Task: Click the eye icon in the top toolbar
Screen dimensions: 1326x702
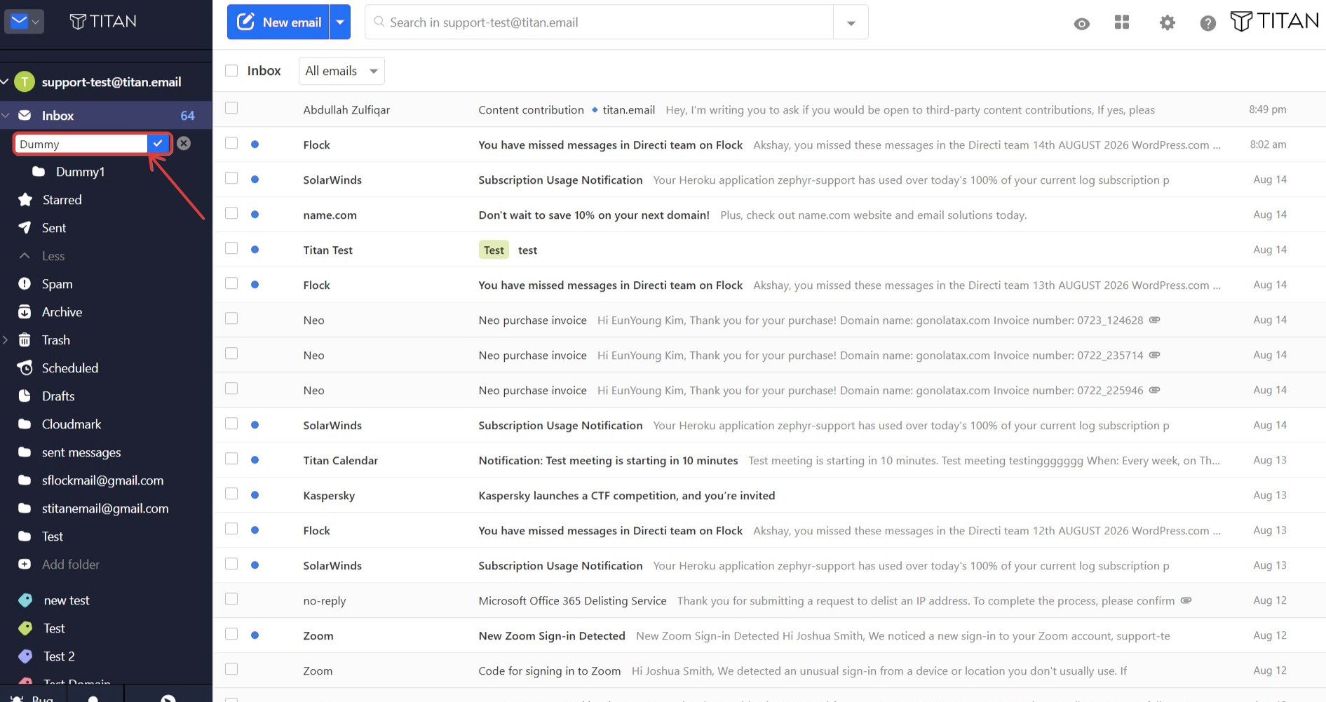Action: [1081, 24]
